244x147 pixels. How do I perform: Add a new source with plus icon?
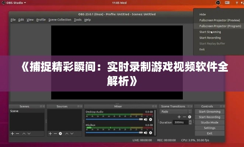pos(50,133)
